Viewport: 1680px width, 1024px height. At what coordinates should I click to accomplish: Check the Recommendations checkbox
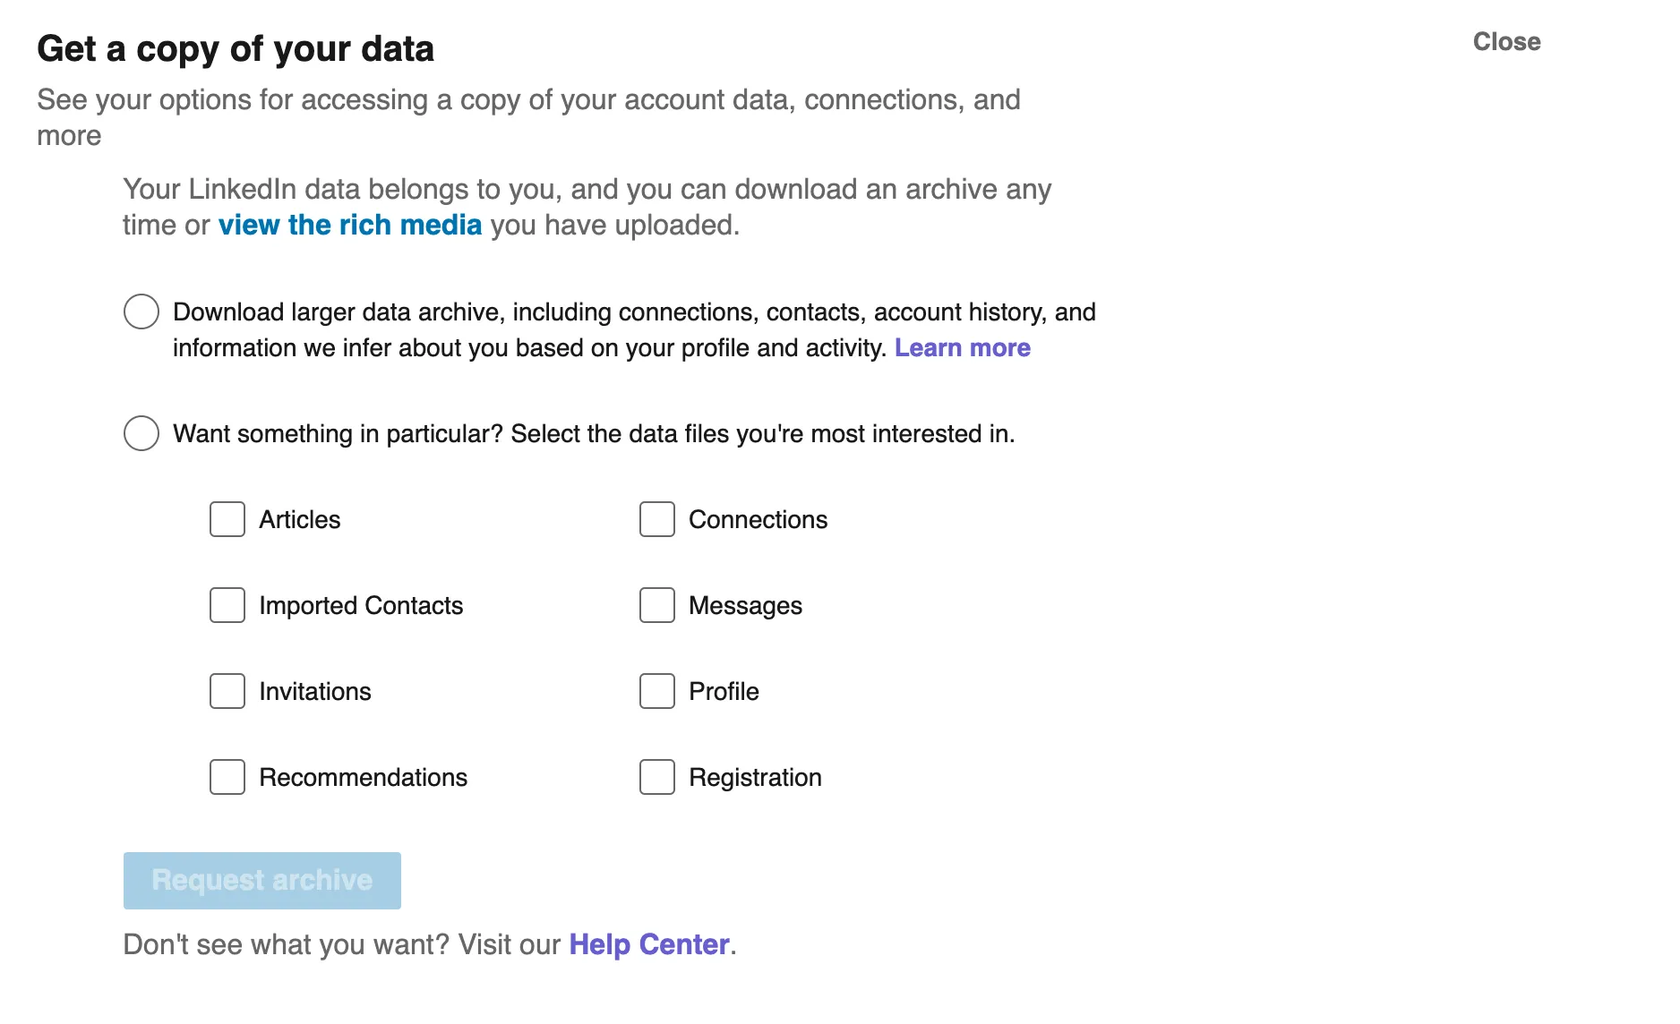coord(227,777)
